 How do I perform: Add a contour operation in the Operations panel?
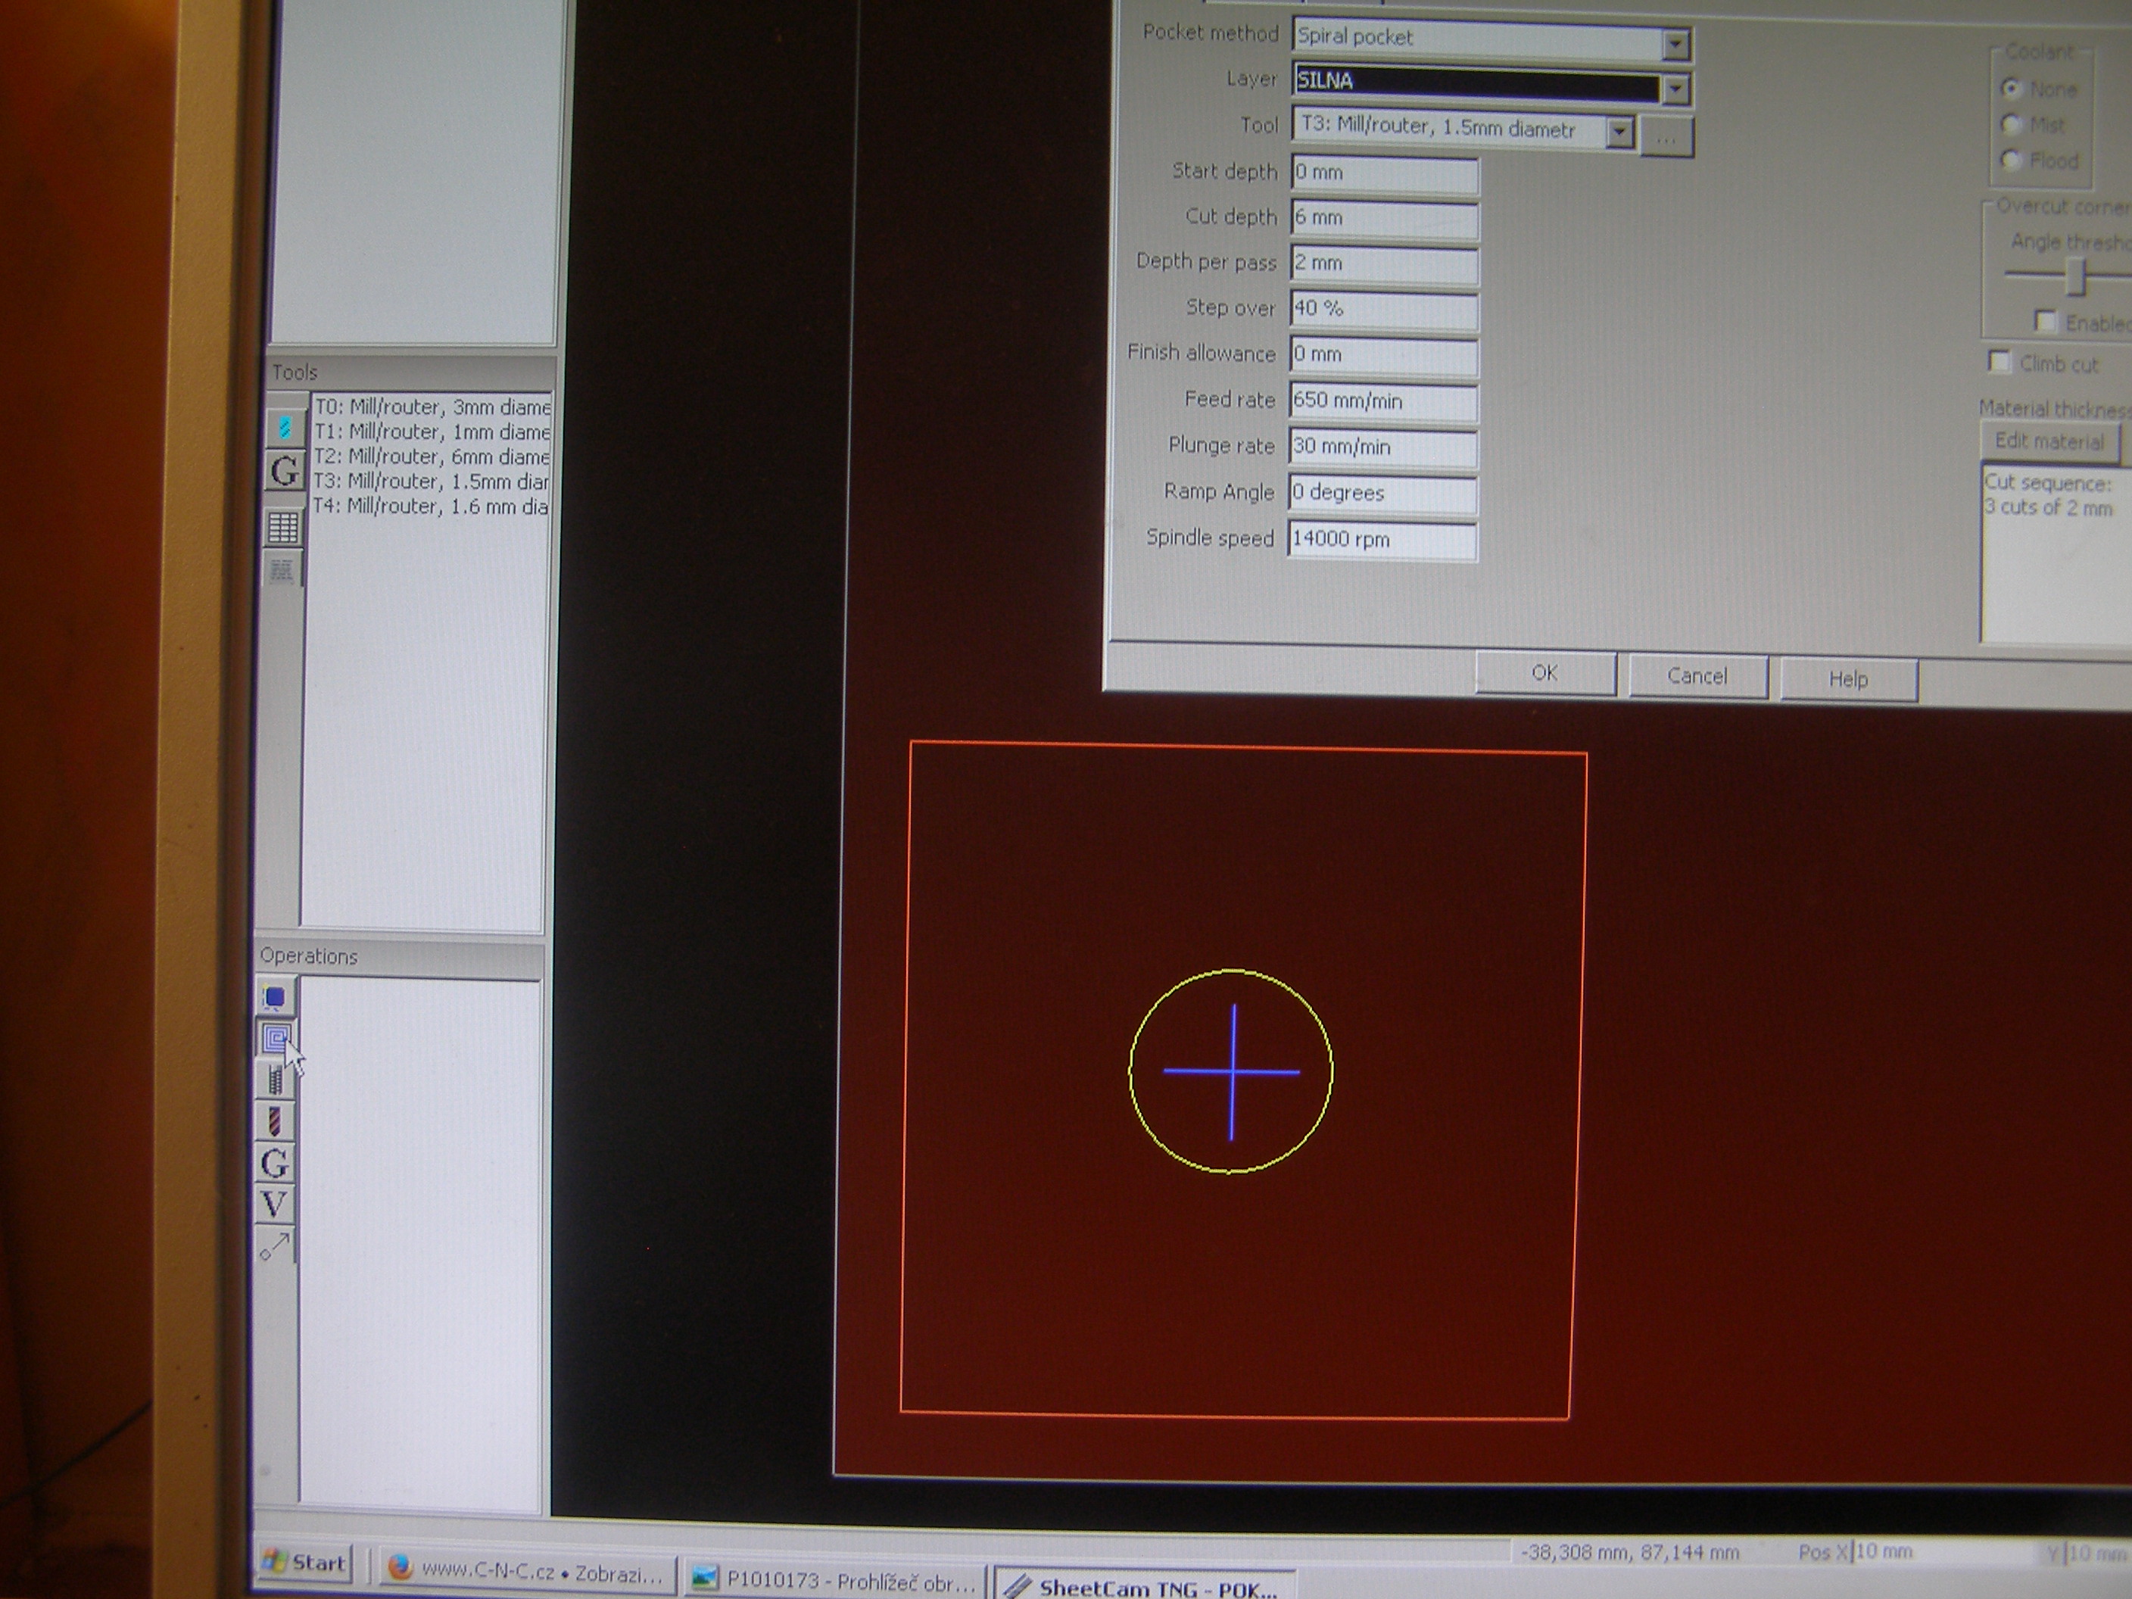pyautogui.click(x=275, y=998)
